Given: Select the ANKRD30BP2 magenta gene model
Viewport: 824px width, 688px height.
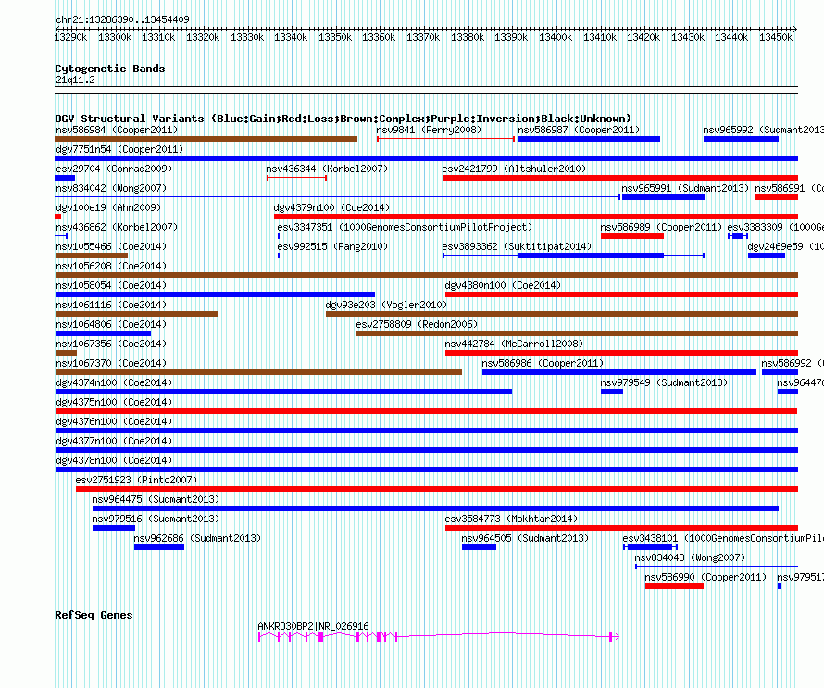Looking at the screenshot, I should [439, 636].
